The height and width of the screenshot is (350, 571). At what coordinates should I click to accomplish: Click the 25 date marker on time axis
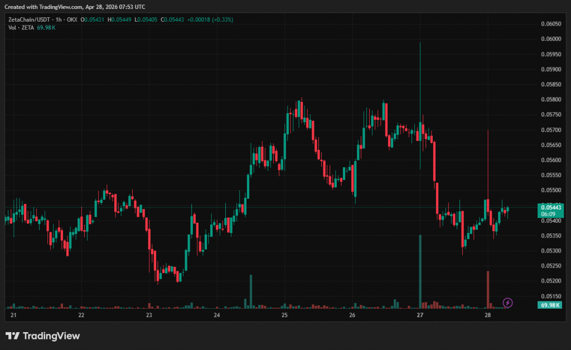[284, 315]
